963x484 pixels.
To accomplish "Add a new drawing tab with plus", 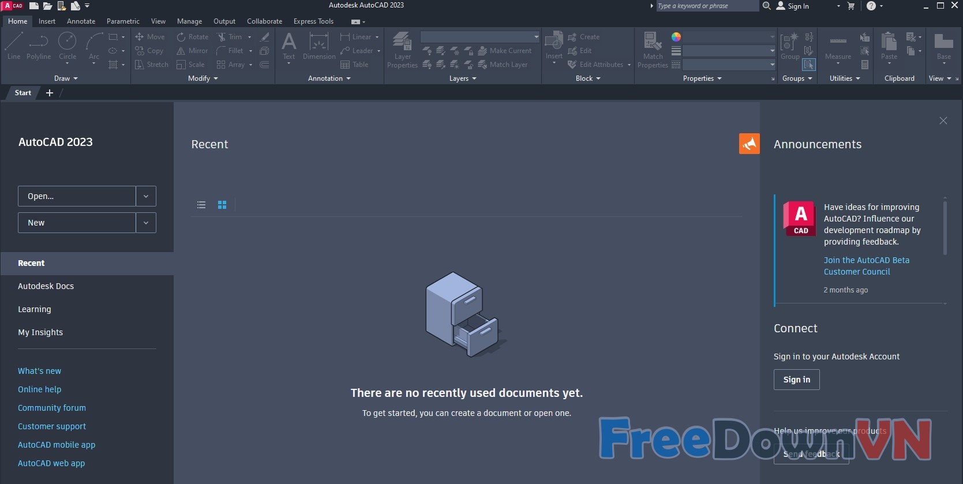I will [x=50, y=93].
